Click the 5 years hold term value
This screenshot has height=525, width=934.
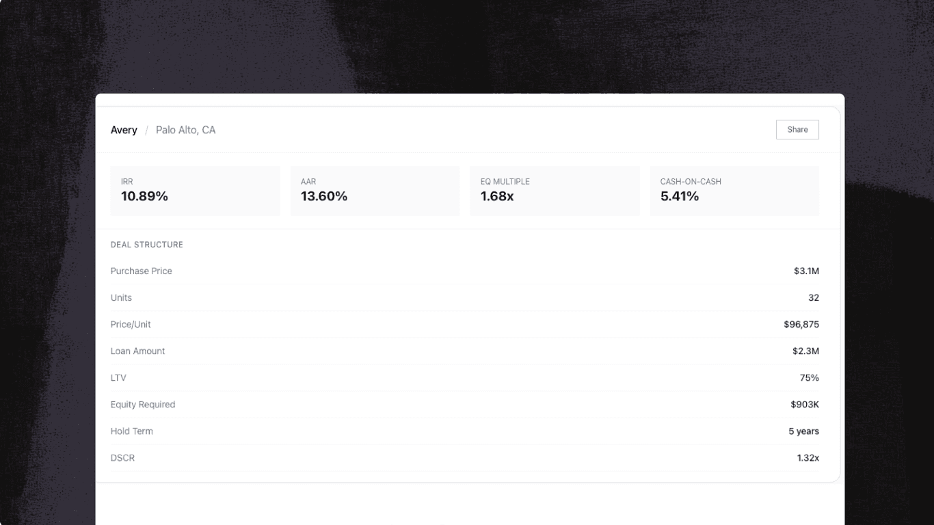click(x=803, y=431)
